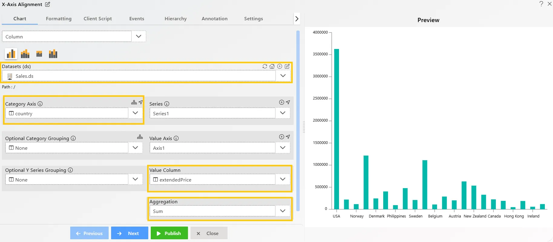
Task: Click Optional Y Series Grouping info icon
Action: click(70, 170)
